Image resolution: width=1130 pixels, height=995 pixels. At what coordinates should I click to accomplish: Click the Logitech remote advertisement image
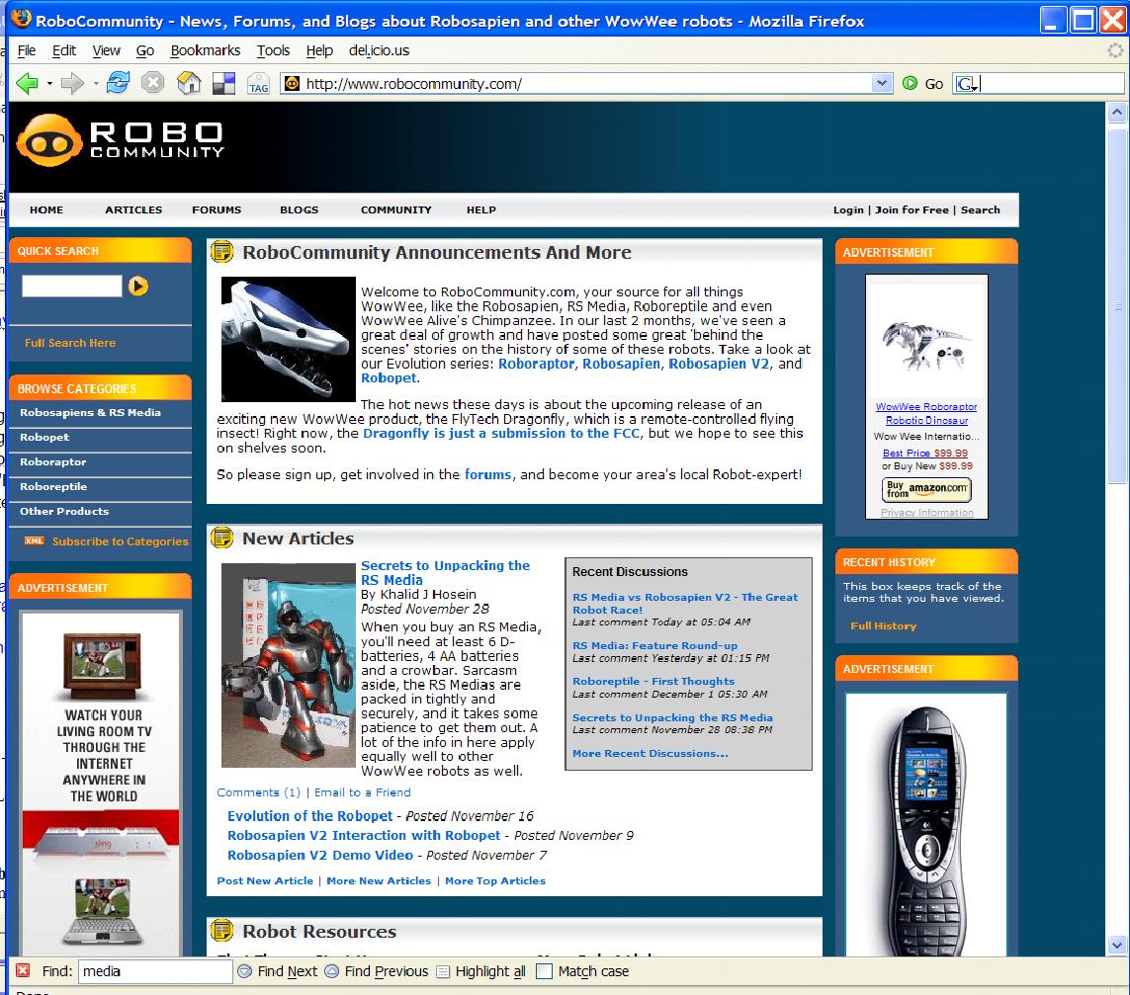(x=926, y=825)
